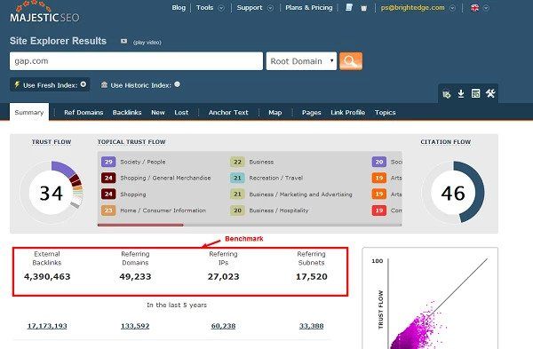Click the report table icon in toolbar
This screenshot has width=533, height=349.
pos(475,93)
